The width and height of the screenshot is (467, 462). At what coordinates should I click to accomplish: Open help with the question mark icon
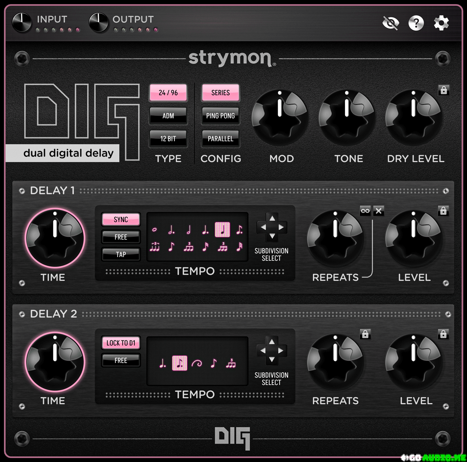[416, 23]
